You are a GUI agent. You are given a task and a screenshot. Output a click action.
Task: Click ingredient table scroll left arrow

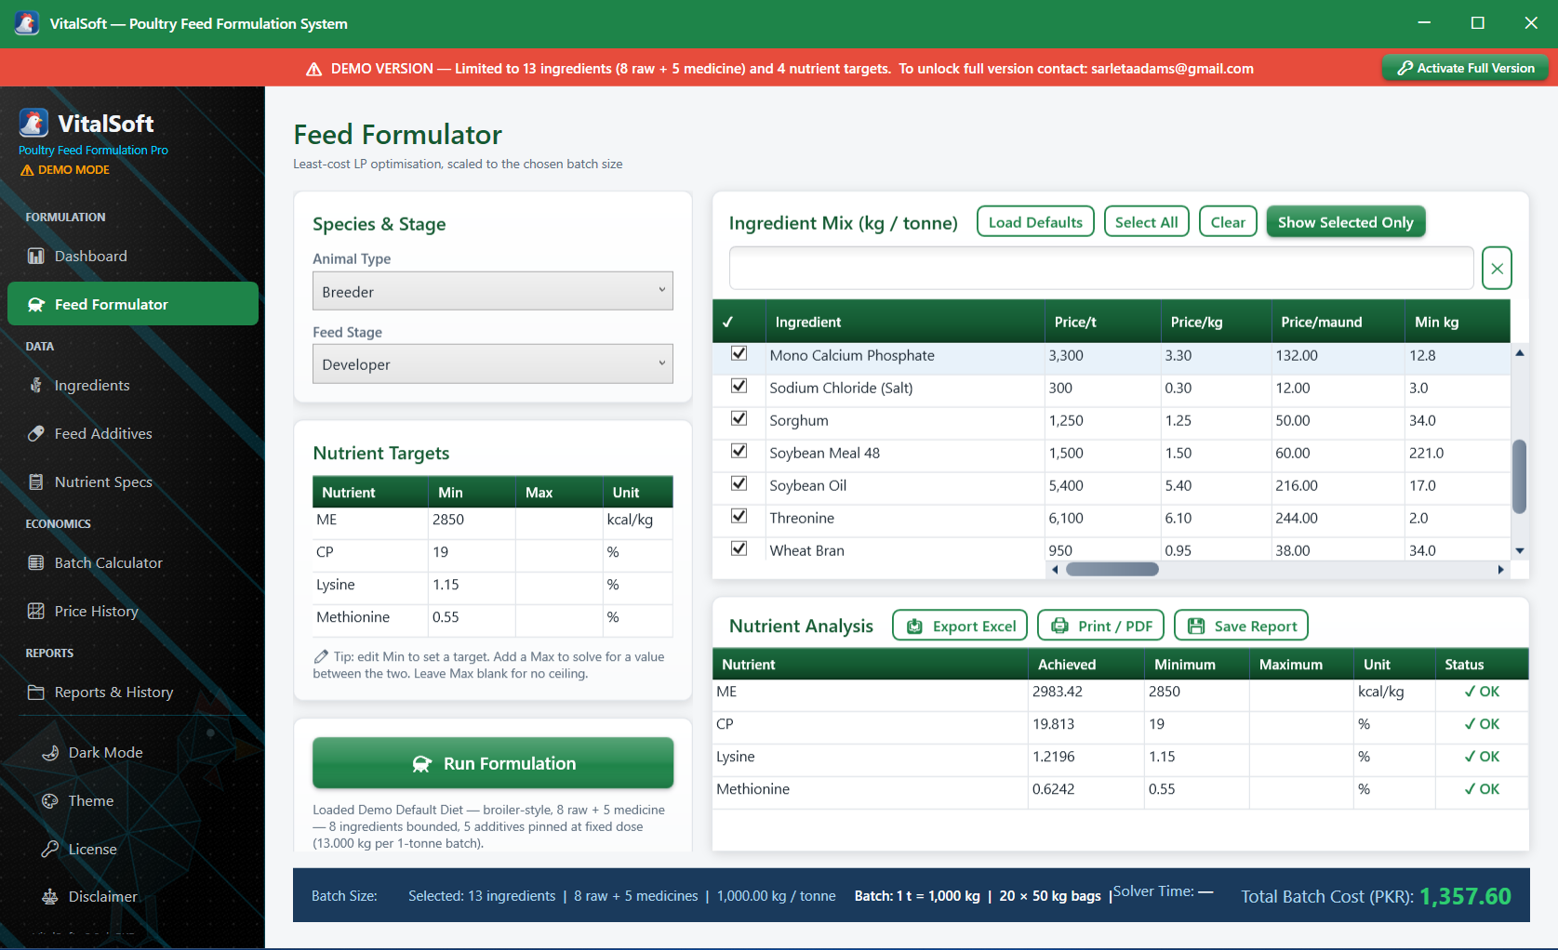pos(1055,570)
